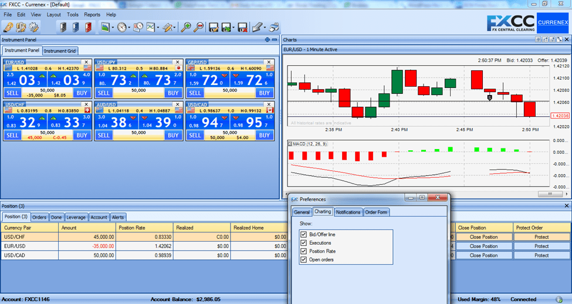Click first icon in Charts panel header
This screenshot has height=304, width=572.
[538, 39]
